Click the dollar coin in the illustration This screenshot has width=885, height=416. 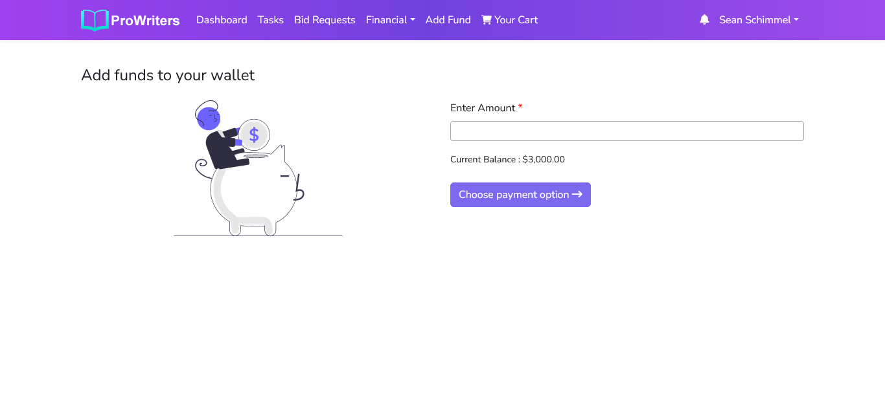pos(254,135)
